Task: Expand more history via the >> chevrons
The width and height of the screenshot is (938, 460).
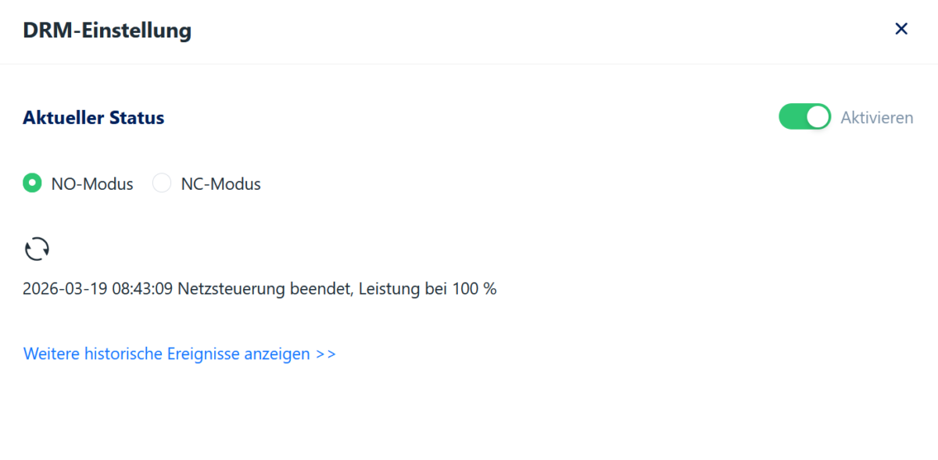Action: tap(325, 353)
